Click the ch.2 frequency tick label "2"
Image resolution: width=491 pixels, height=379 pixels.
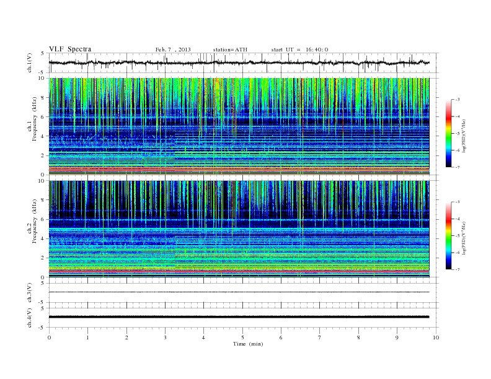pyautogui.click(x=43, y=258)
